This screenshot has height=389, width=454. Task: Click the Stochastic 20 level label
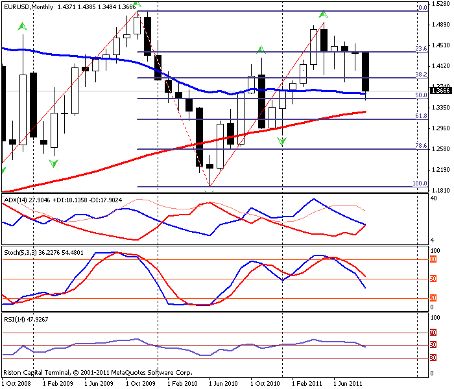433,298
